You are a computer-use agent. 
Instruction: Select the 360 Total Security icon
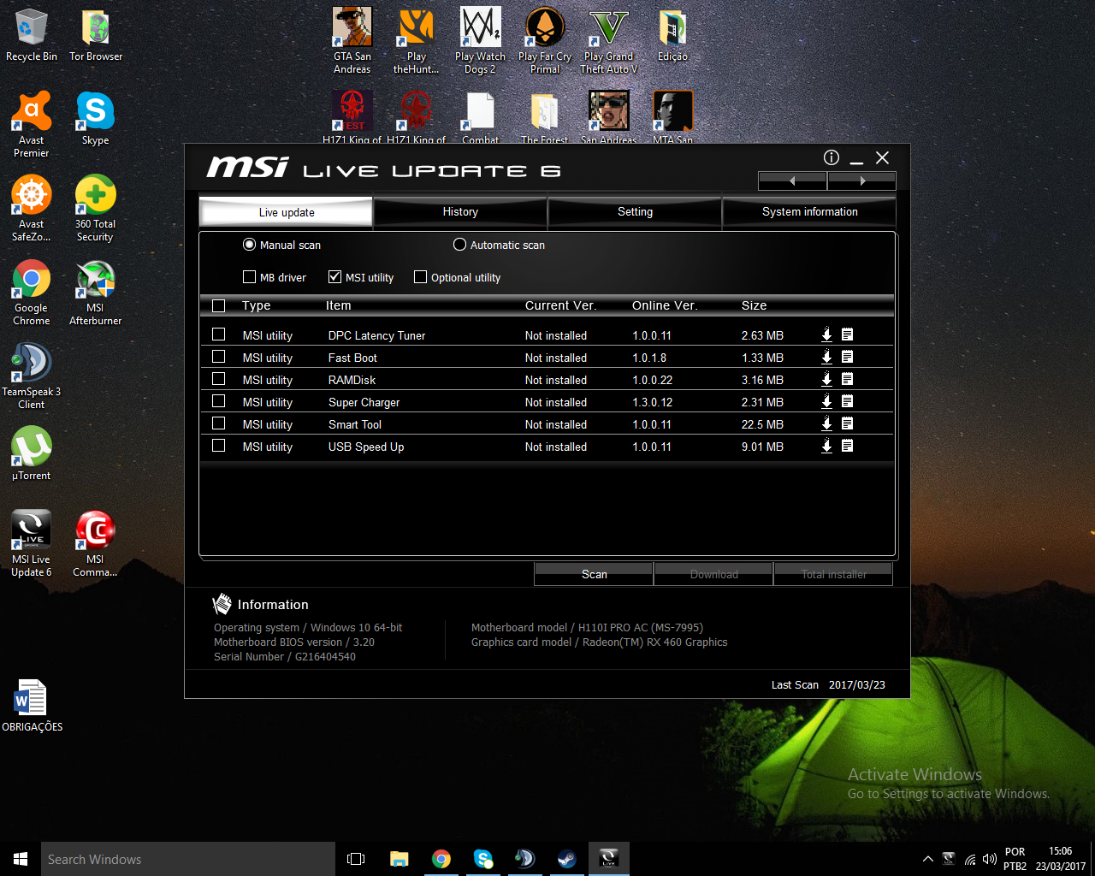(x=95, y=209)
